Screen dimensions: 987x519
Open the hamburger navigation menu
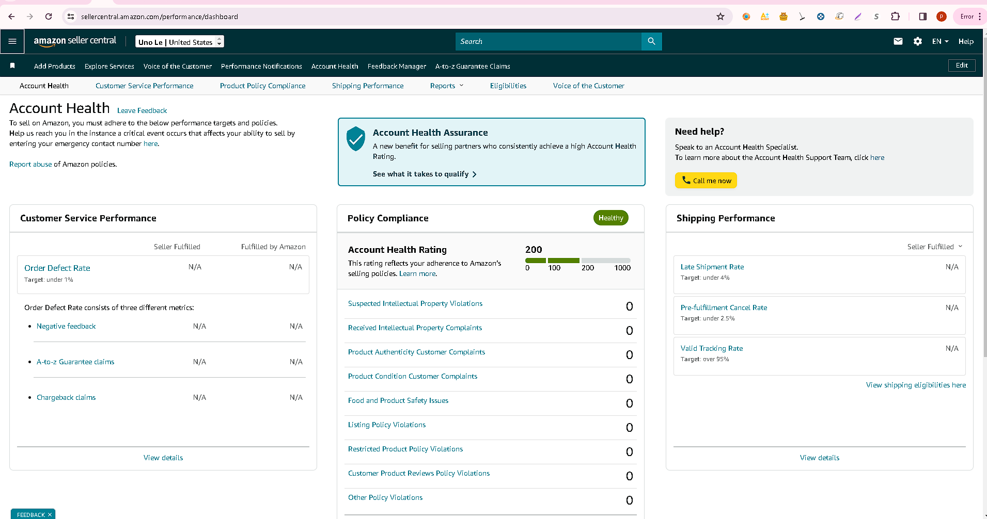[x=12, y=41]
